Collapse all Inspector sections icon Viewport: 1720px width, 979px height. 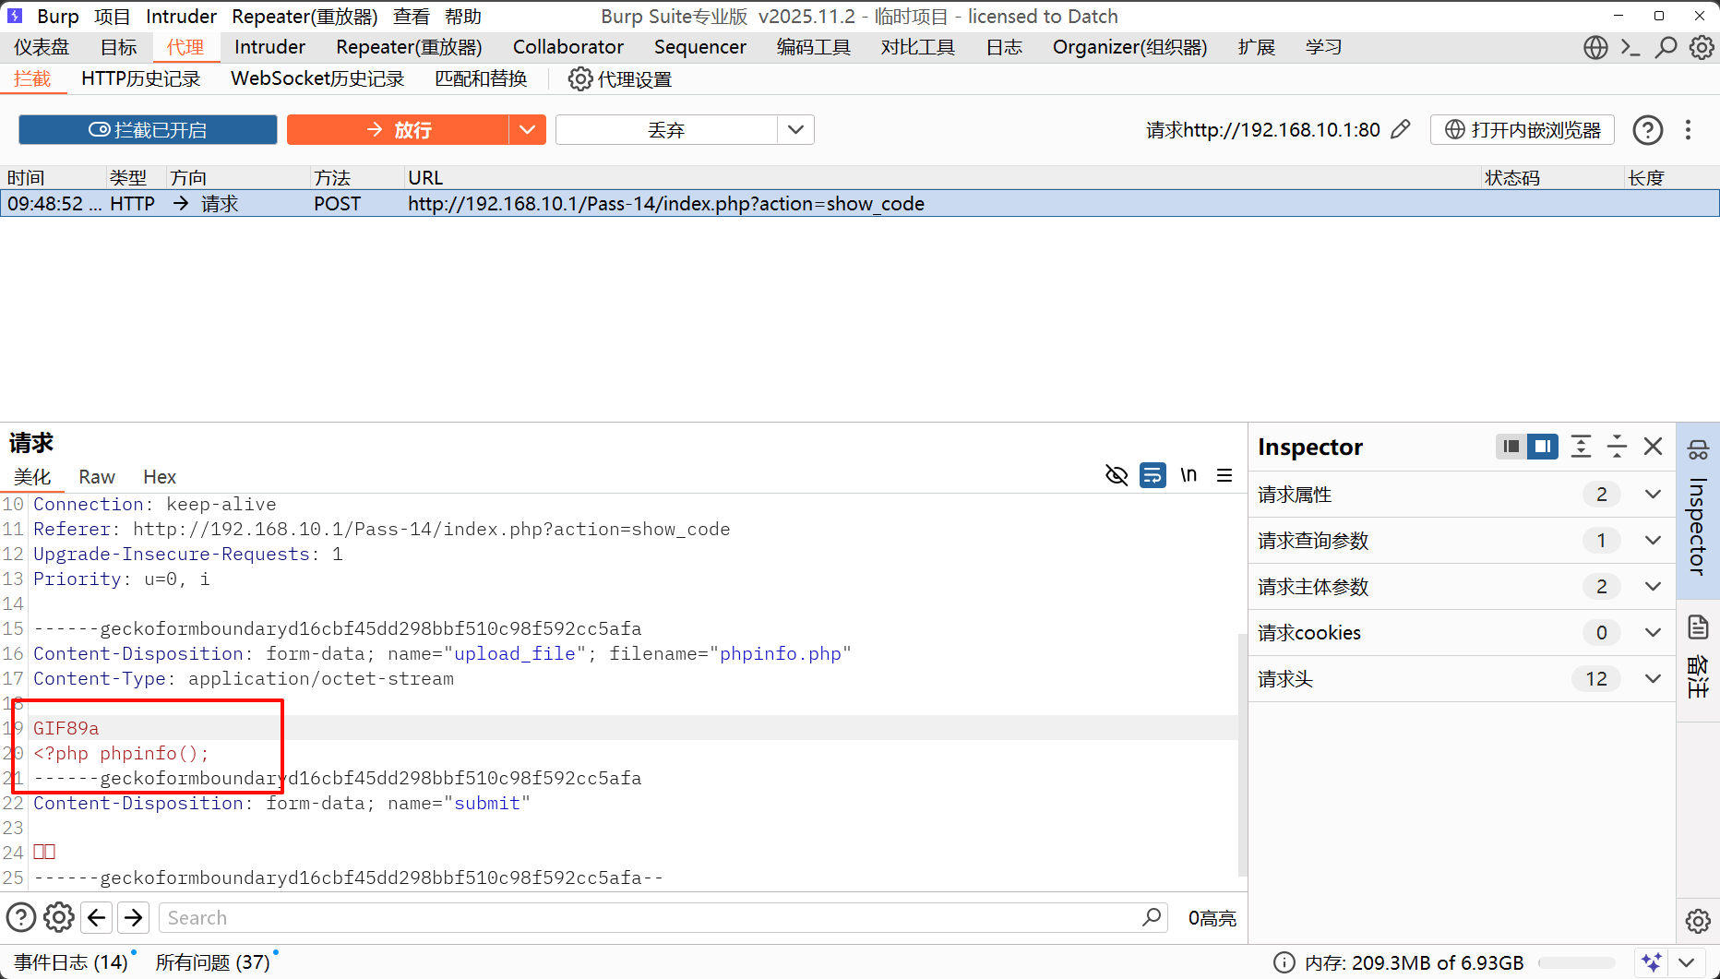point(1617,447)
